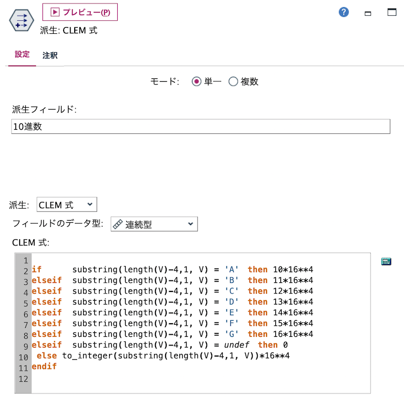Select the 設定 tab
Image resolution: width=404 pixels, height=399 pixels.
(x=22, y=54)
